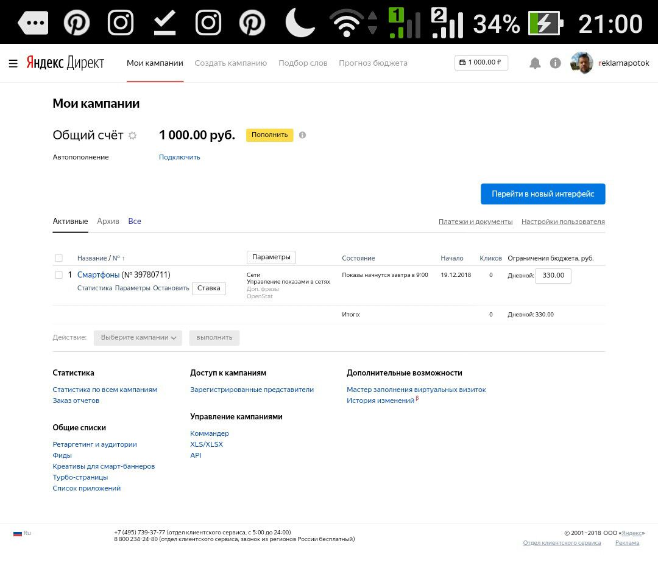Open Подбор слов tab

(303, 63)
